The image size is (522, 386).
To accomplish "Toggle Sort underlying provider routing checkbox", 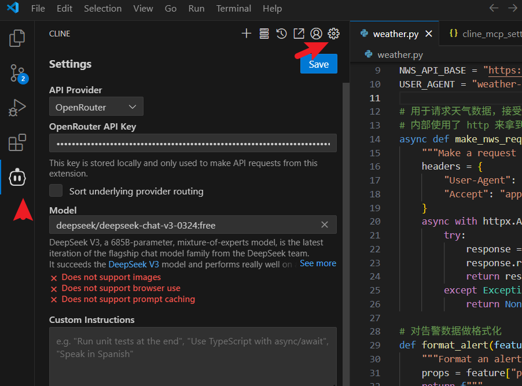I will point(56,191).
